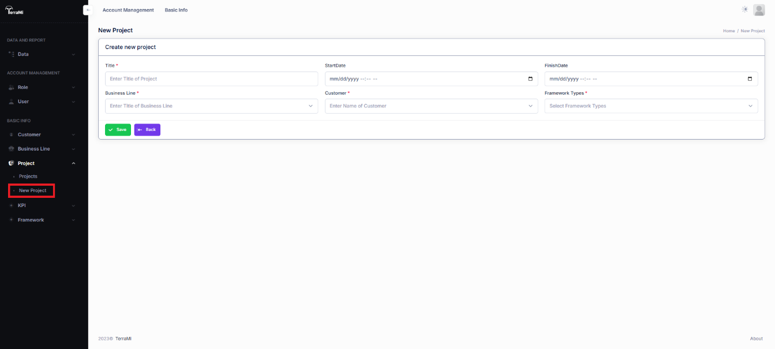The image size is (775, 349).
Task: Open the Business Line dropdown
Action: (211, 106)
